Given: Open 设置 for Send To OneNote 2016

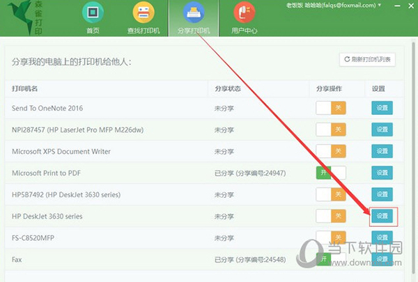Looking at the screenshot, I should tap(382, 108).
